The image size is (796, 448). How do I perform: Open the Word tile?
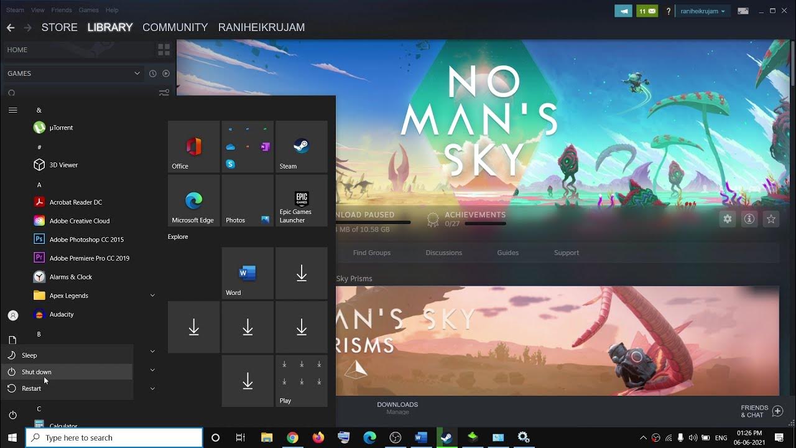click(248, 273)
